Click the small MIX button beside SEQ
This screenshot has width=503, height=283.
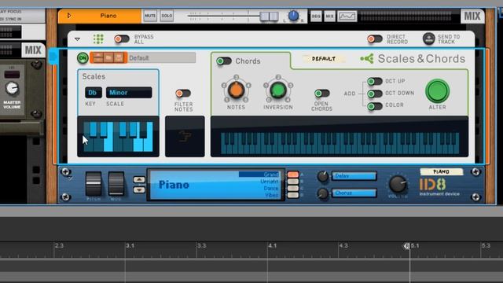pos(329,16)
